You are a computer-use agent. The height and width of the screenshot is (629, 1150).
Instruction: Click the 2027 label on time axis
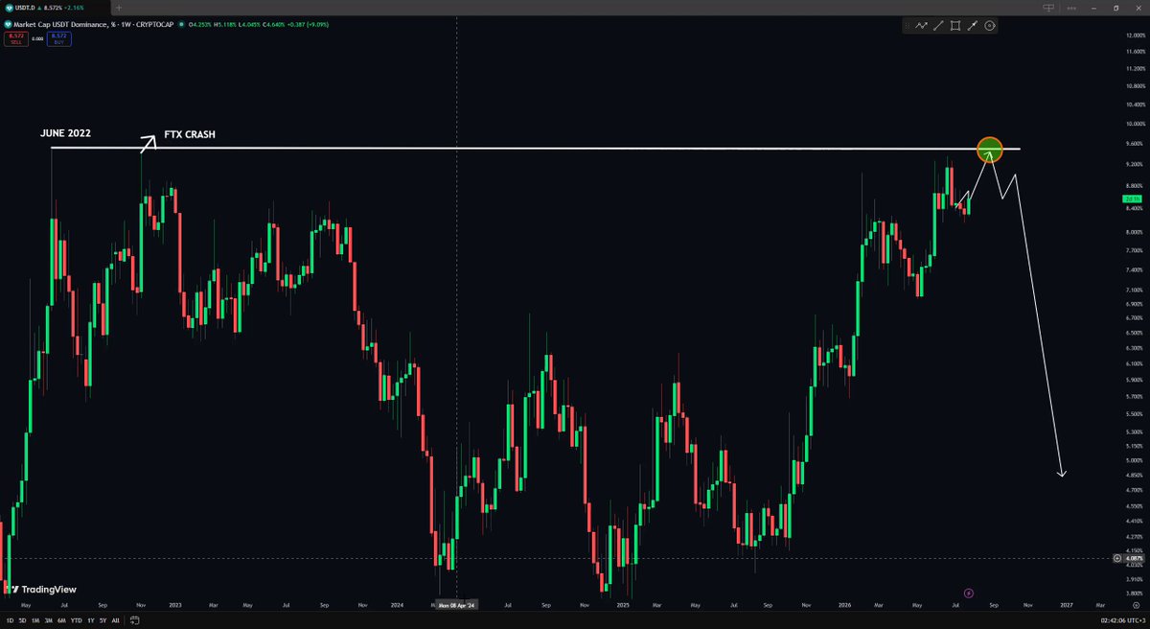[x=1066, y=606]
